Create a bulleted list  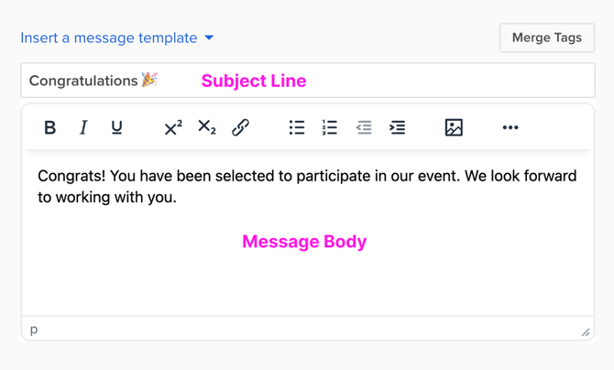point(297,128)
